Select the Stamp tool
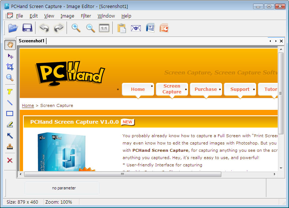This screenshot has width=289, height=208. point(10,147)
